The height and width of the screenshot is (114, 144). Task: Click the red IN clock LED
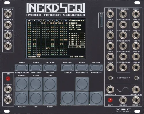click(8, 79)
